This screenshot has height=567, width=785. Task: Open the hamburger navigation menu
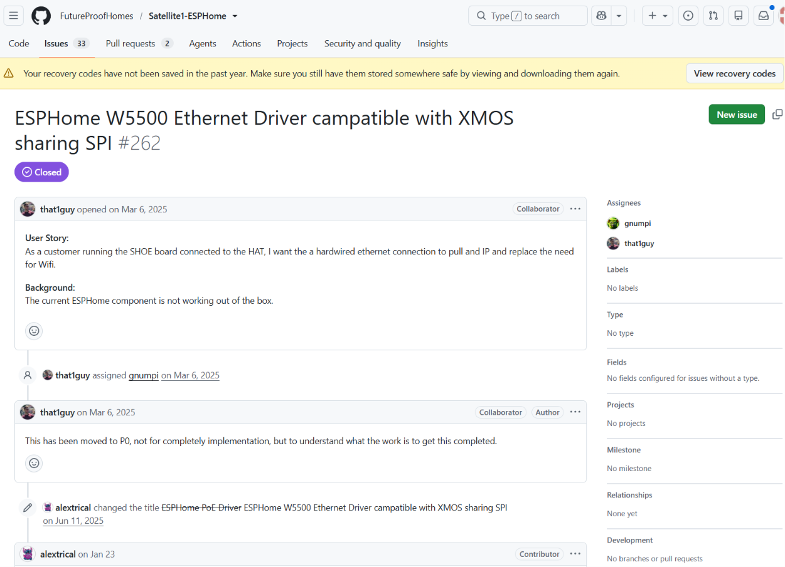[14, 16]
